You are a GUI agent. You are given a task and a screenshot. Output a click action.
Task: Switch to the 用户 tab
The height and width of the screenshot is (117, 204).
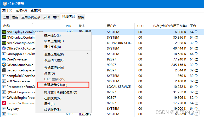coord(56,17)
